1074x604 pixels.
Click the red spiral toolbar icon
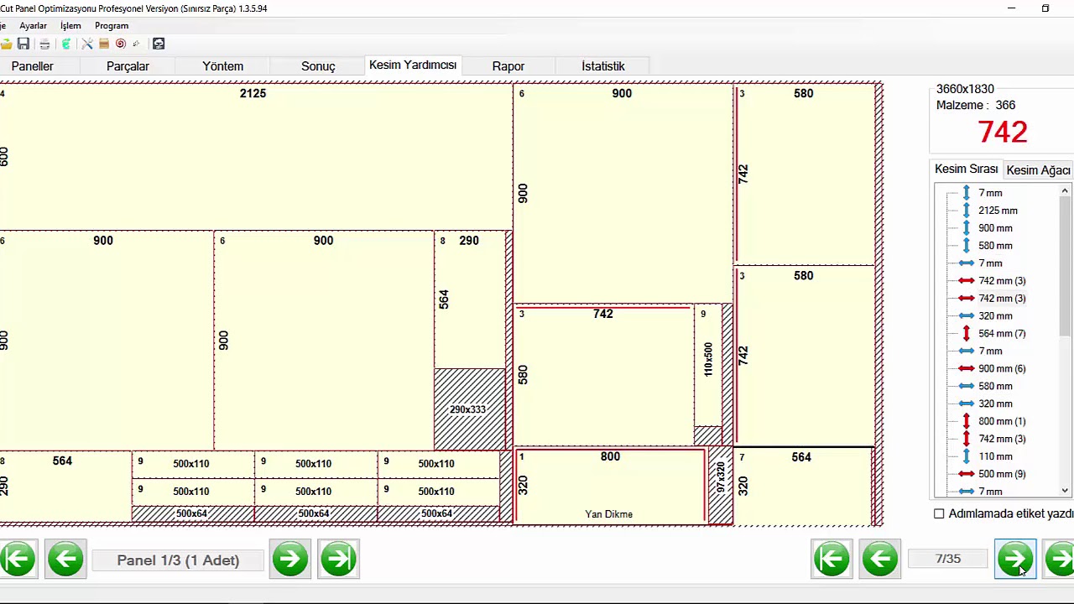[121, 44]
